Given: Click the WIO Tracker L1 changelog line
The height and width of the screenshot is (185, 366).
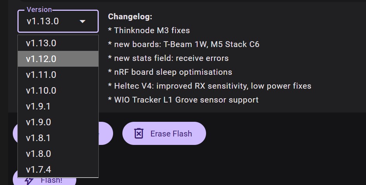Looking at the screenshot, I should pos(183,100).
